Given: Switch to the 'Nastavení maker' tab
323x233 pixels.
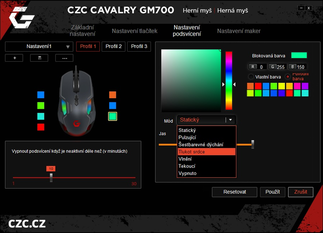Looking at the screenshot, I should point(239,31).
